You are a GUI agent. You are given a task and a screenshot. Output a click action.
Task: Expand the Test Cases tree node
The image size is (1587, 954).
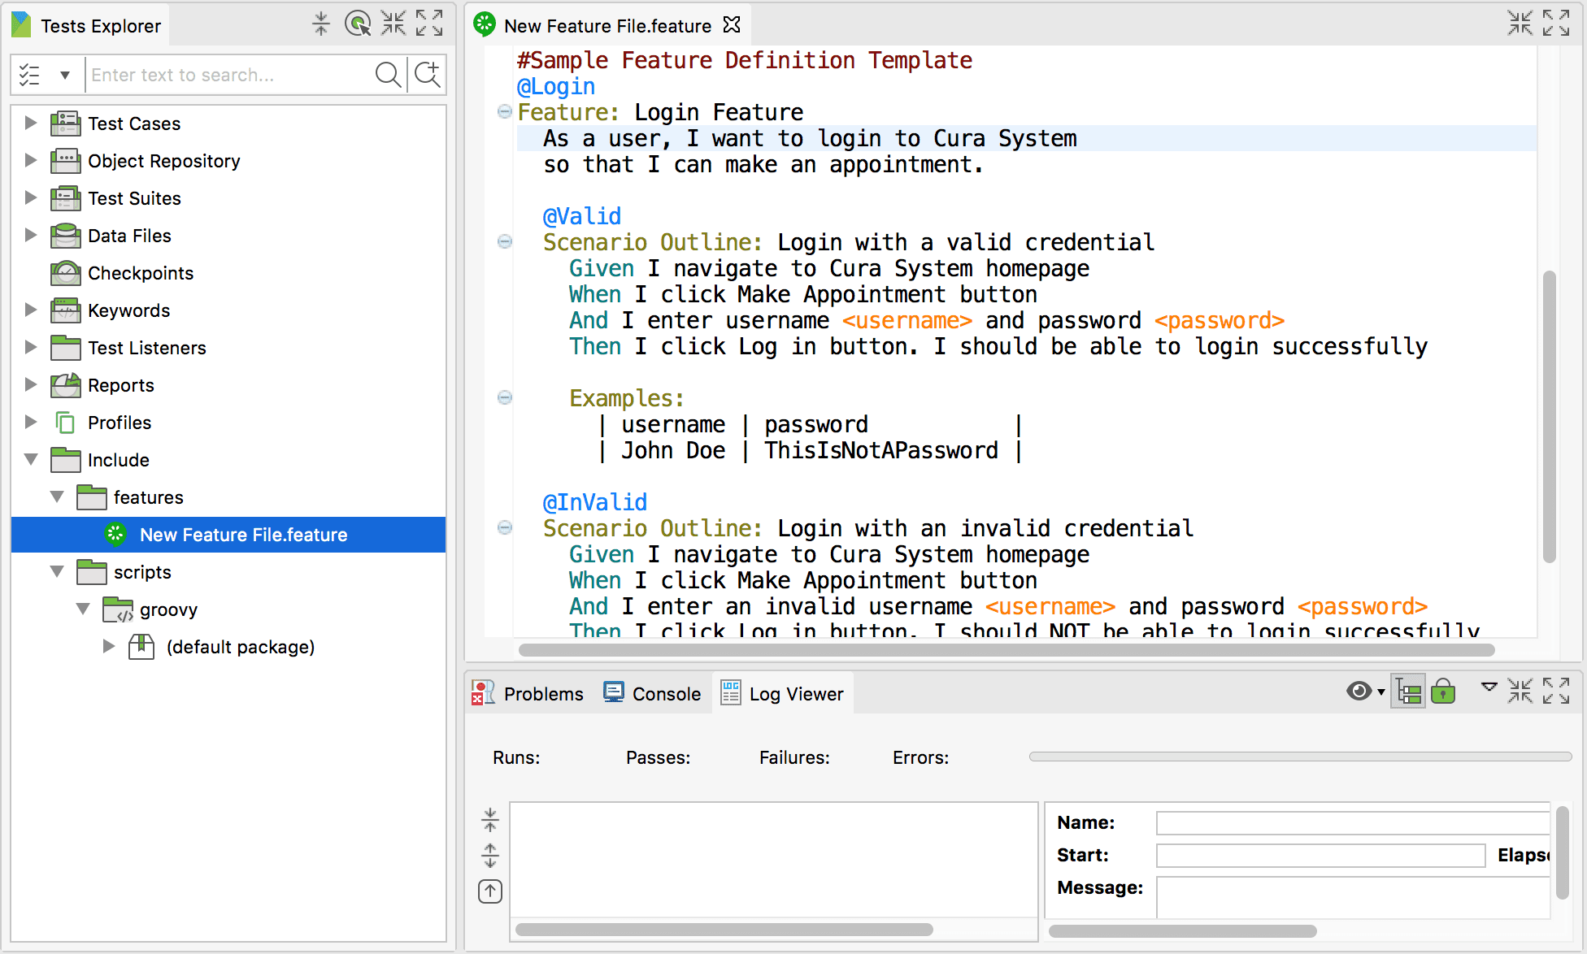click(x=30, y=123)
